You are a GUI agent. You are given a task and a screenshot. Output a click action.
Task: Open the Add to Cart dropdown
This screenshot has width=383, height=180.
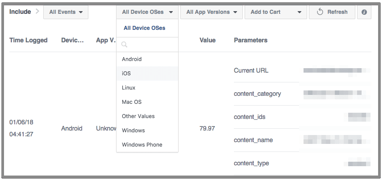click(x=275, y=12)
